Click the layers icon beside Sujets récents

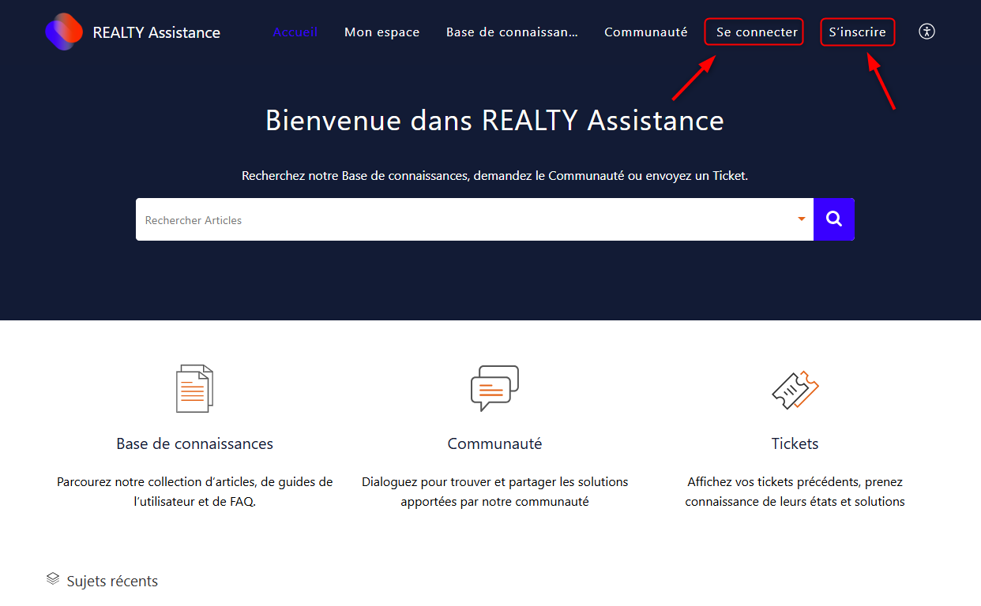pos(53,579)
